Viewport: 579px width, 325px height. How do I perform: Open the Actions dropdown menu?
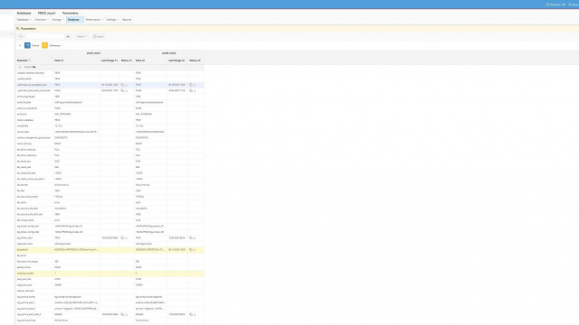pos(81,36)
